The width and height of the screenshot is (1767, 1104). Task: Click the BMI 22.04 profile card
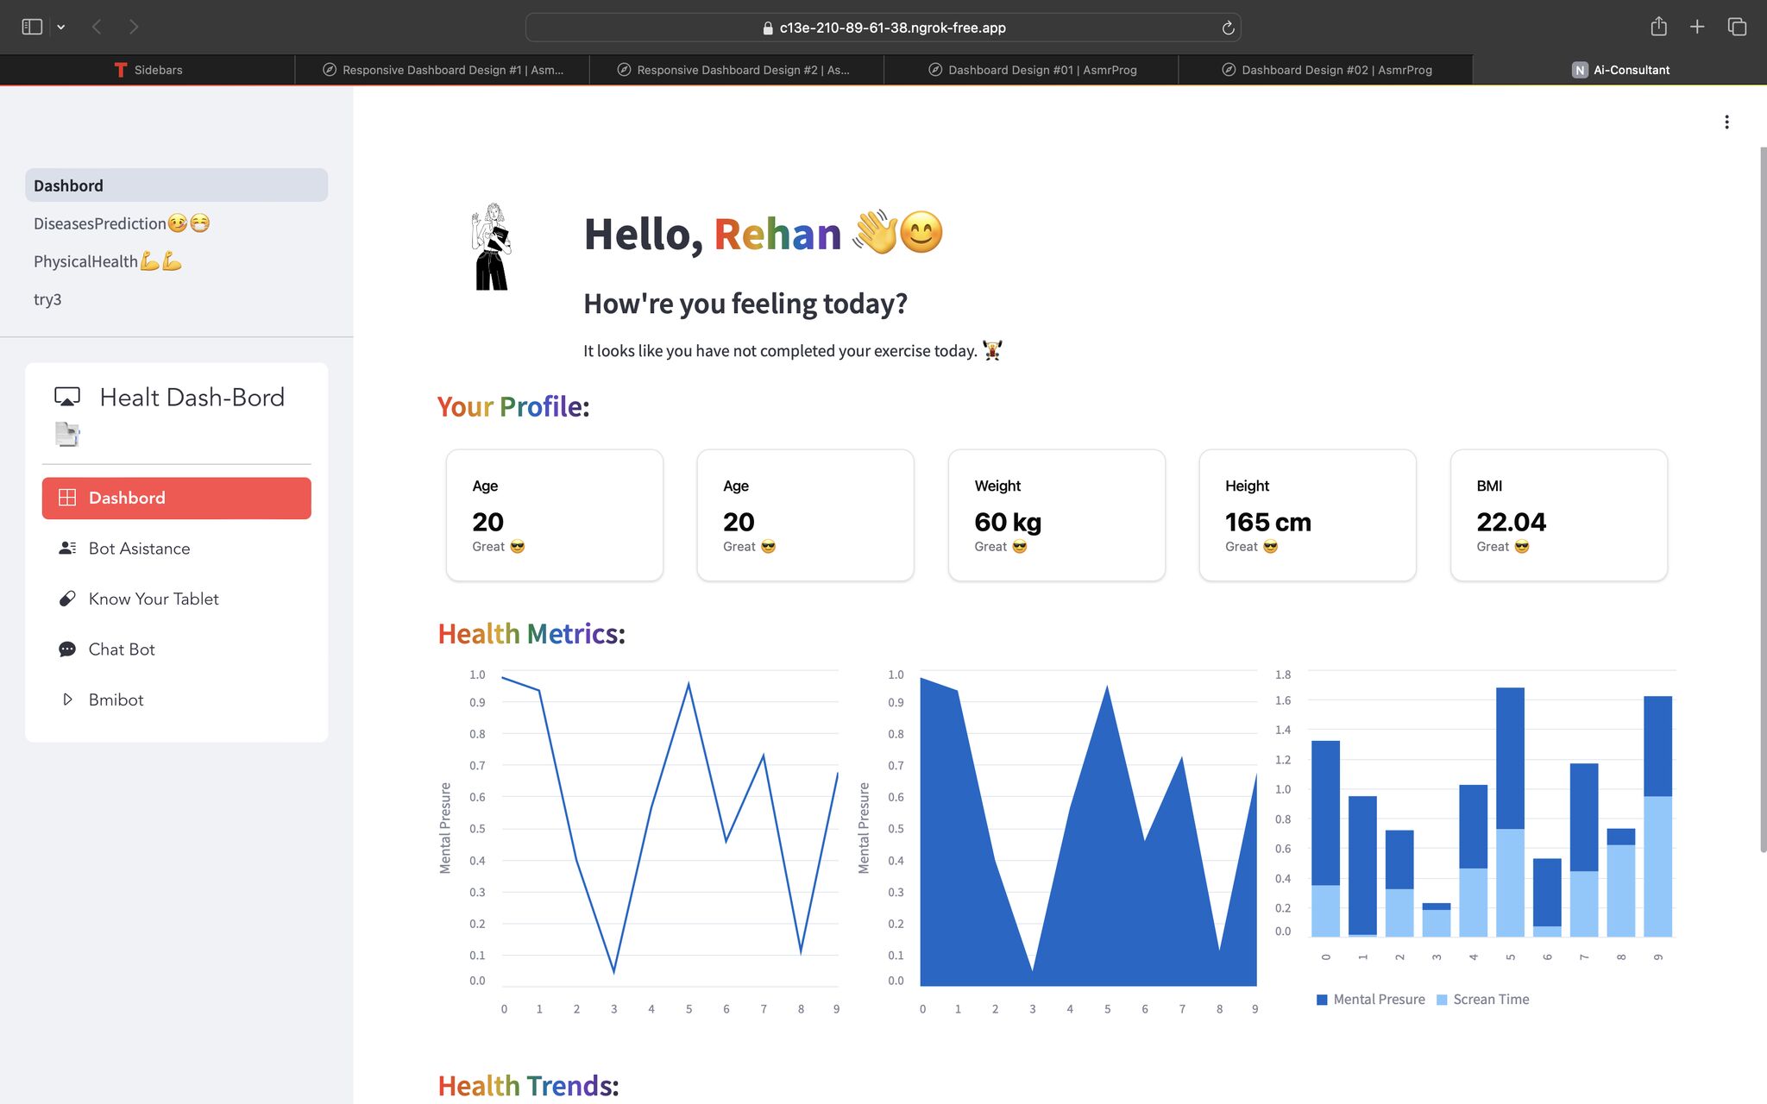click(x=1558, y=515)
